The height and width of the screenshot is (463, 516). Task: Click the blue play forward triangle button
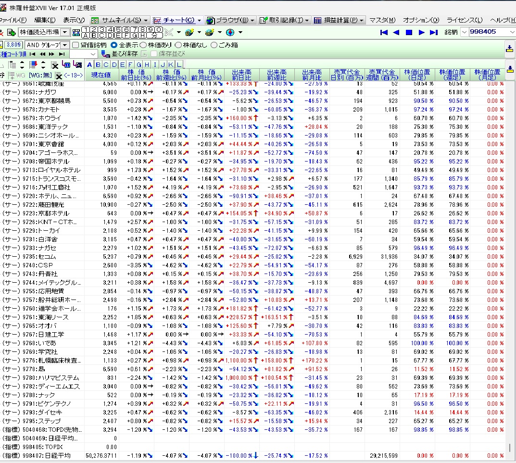421,32
